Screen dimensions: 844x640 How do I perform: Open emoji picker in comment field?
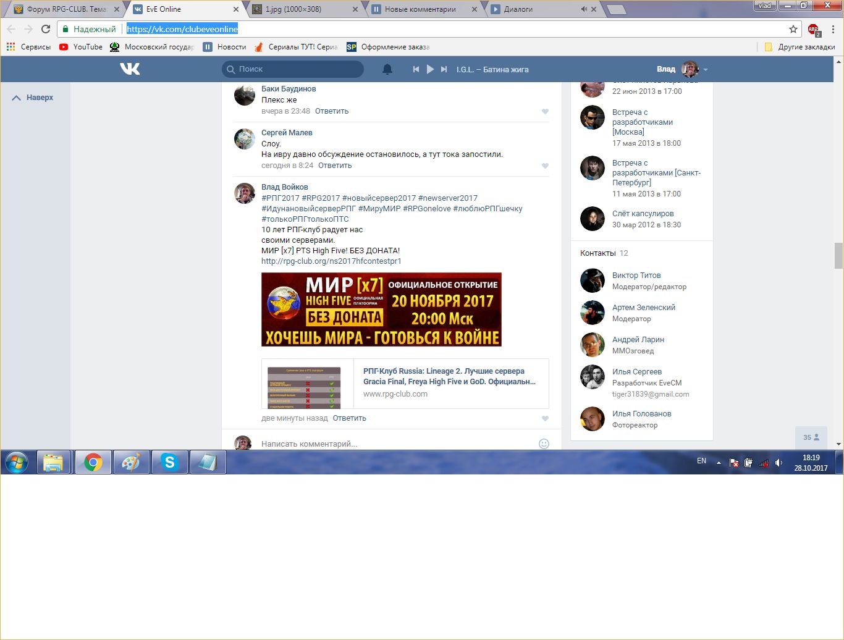click(544, 444)
